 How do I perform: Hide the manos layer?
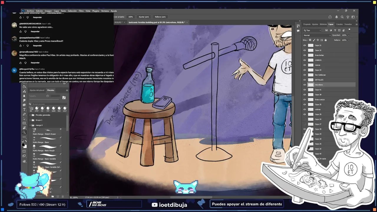(305, 65)
